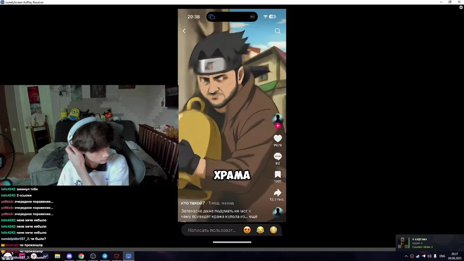Select chat username "sandalpidor587_2" before "че было?"
The image size is (464, 261).
(x=15, y=239)
